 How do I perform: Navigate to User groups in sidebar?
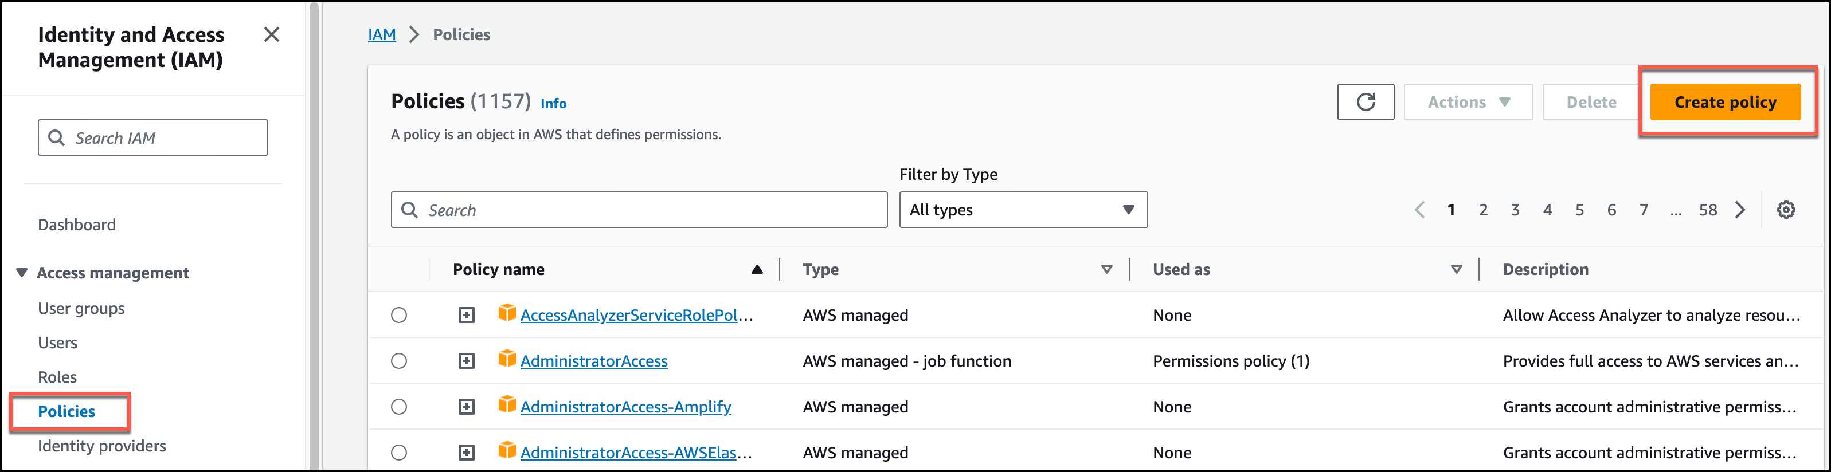pyautogui.click(x=81, y=309)
